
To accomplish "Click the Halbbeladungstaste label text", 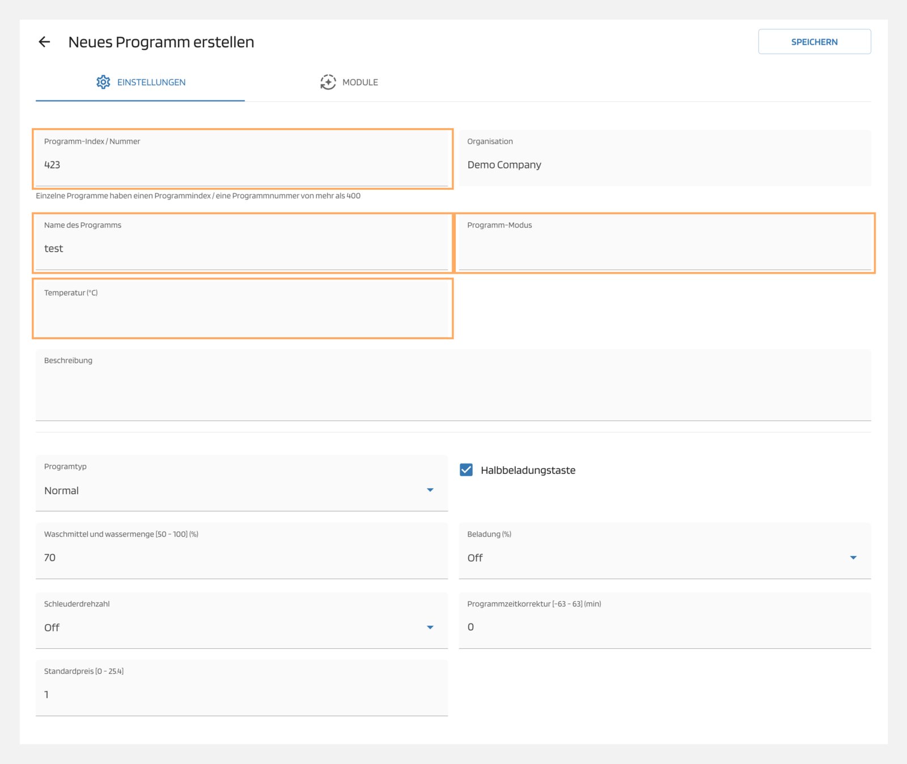I will (x=528, y=470).
